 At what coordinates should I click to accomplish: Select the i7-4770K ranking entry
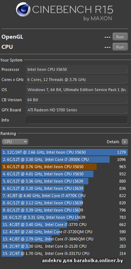click(x=64, y=196)
